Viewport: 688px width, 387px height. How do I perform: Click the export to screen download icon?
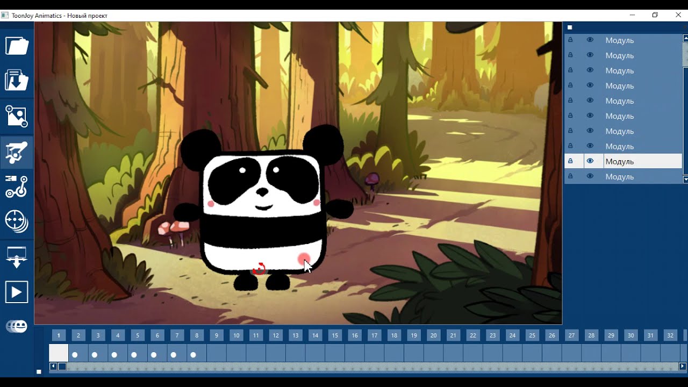pos(17,257)
